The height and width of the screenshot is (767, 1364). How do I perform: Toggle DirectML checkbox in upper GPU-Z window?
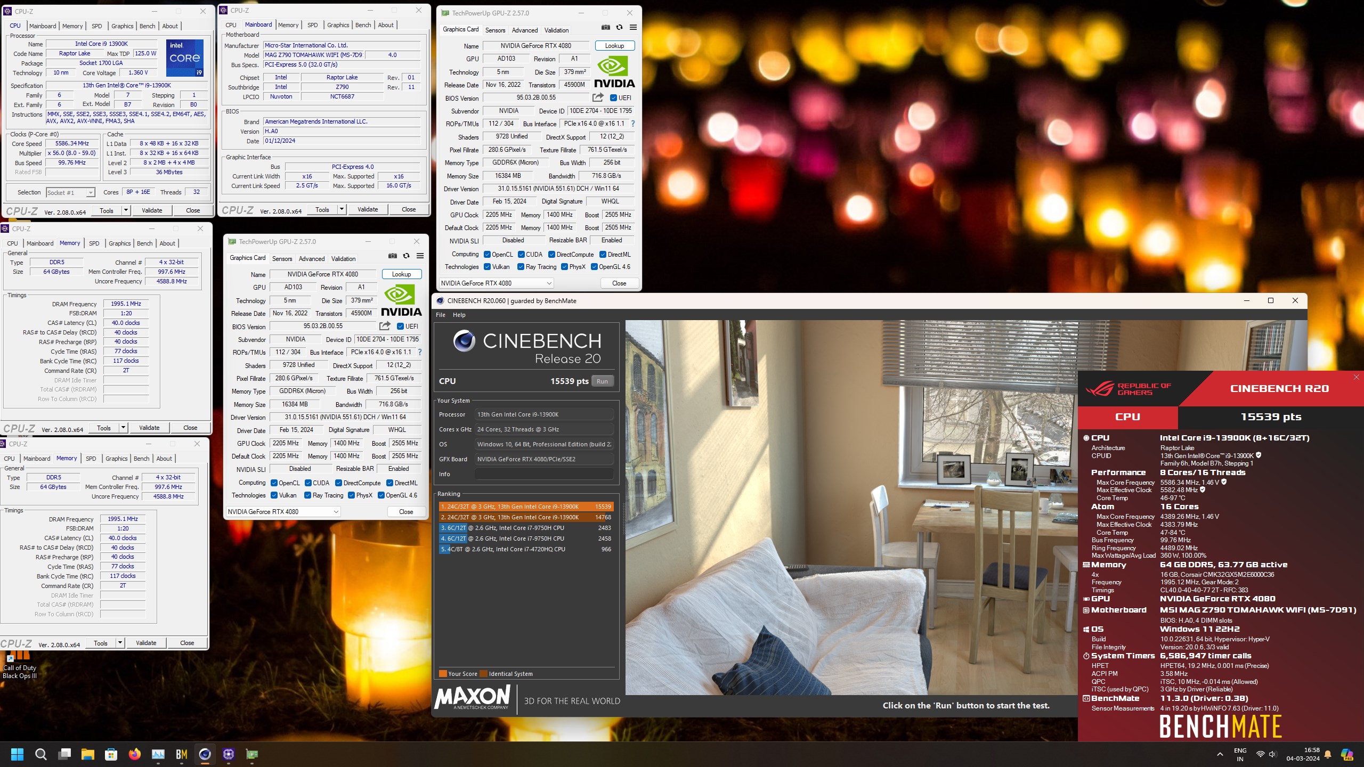point(603,255)
